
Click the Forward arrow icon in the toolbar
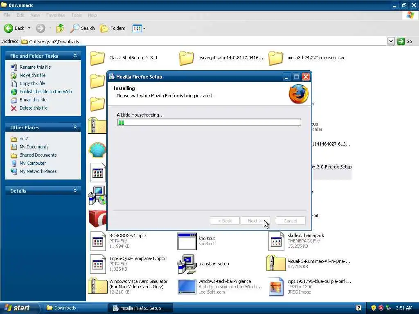[41, 28]
